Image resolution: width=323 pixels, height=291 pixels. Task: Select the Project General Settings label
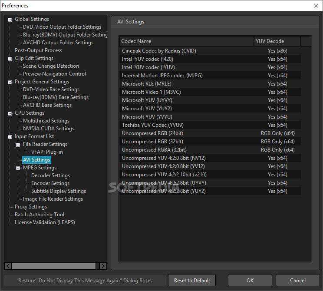coord(42,82)
